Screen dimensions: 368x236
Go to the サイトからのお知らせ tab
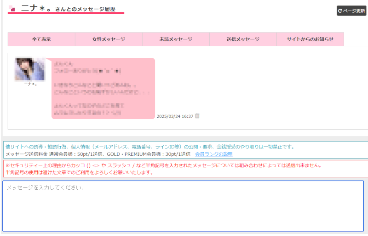tap(310, 39)
